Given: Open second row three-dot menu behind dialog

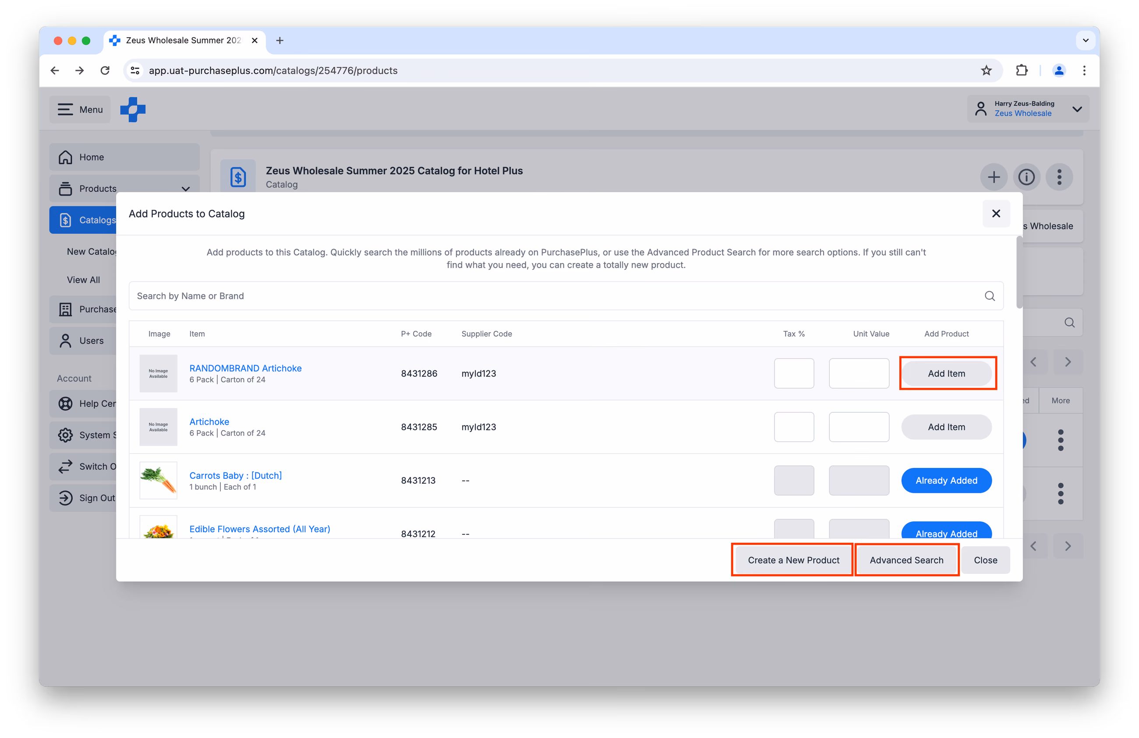Looking at the screenshot, I should pos(1061,494).
